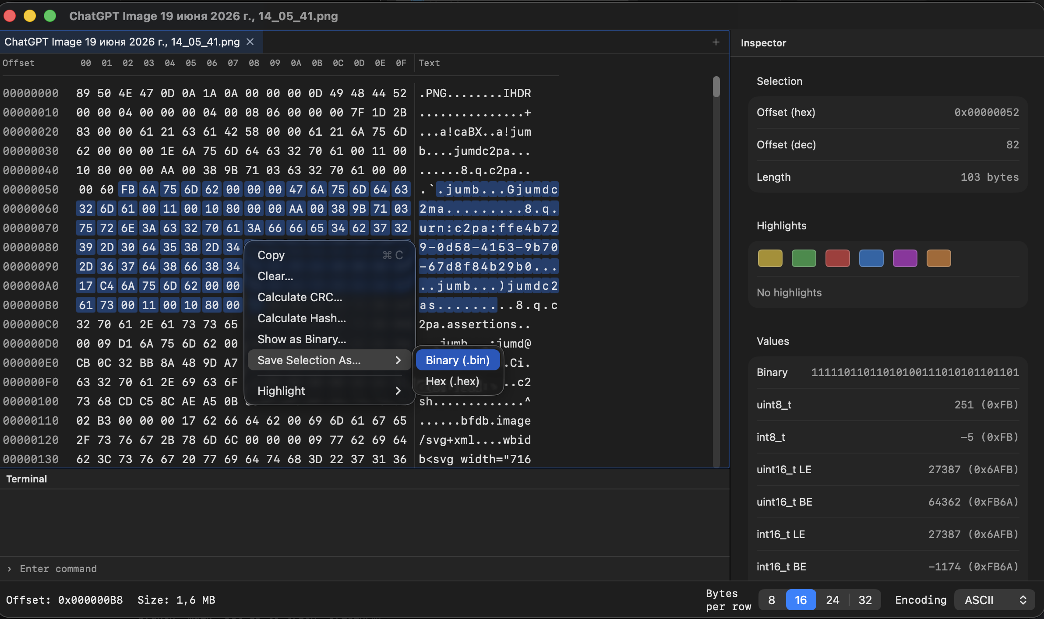Viewport: 1044px width, 619px height.
Task: Click the text 'b<svg width="716'
Action: [475, 459]
